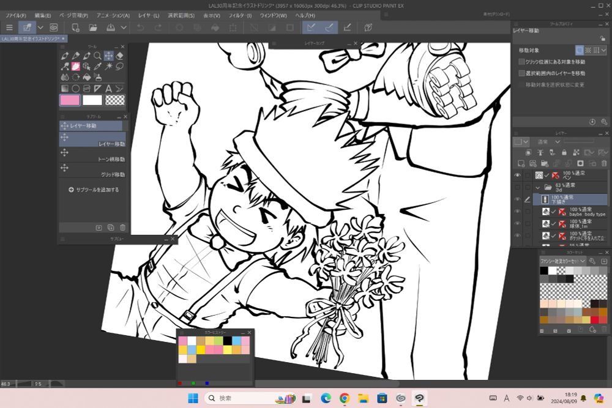Open the help question mark icon
This screenshot has height=408, width=612.
(368, 28)
